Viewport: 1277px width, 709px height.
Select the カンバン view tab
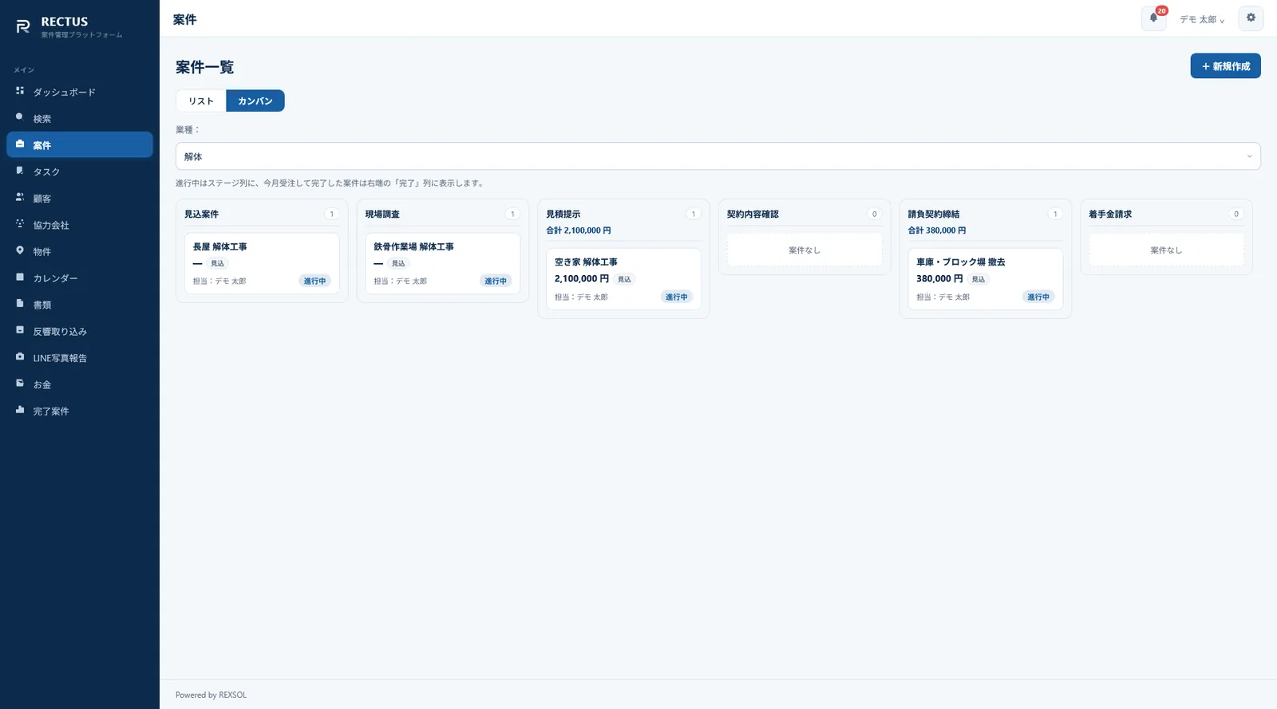click(x=255, y=101)
